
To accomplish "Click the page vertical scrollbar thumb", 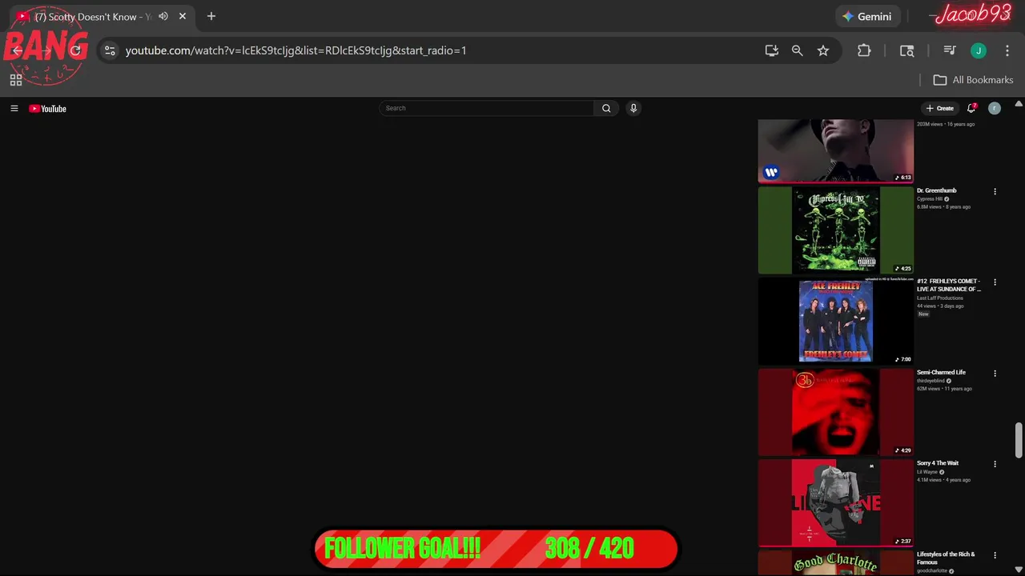I will (x=1019, y=441).
